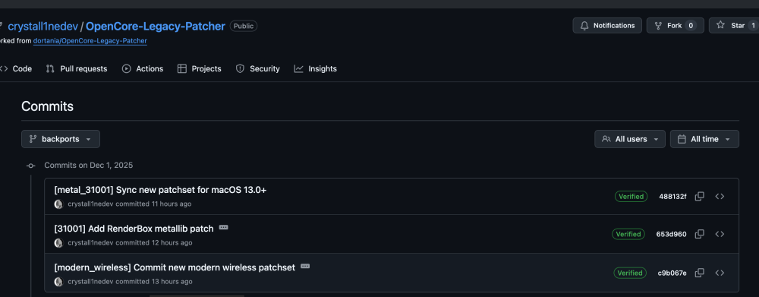Click the Notifications button

(x=607, y=26)
